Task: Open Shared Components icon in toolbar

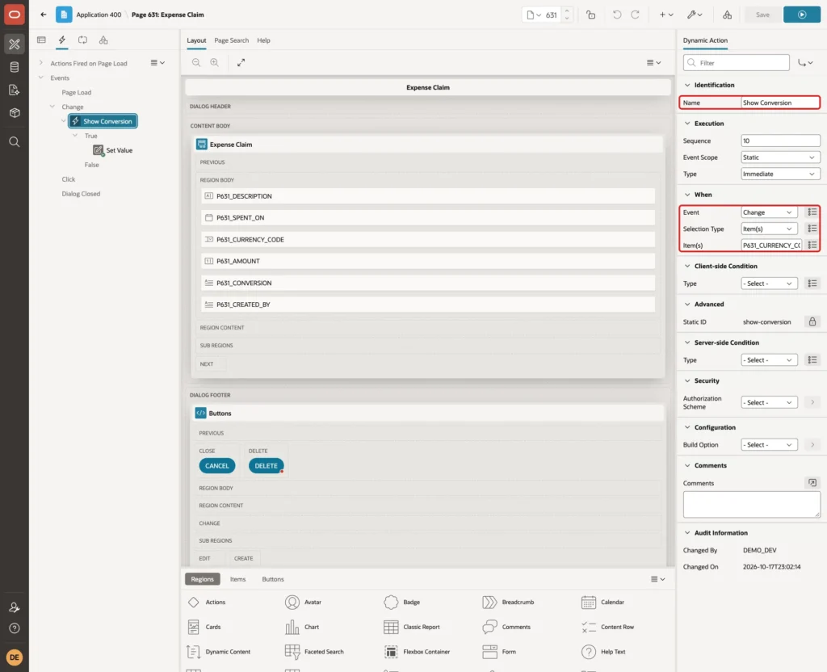Action: 728,15
